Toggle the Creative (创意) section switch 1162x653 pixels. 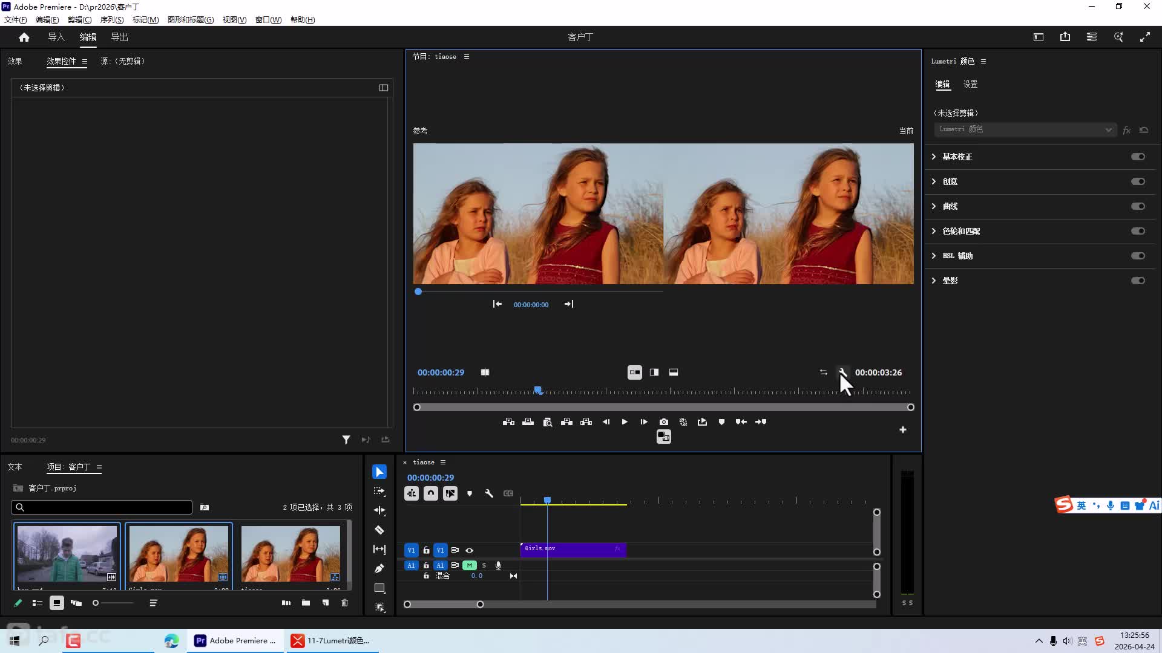[x=1138, y=181]
